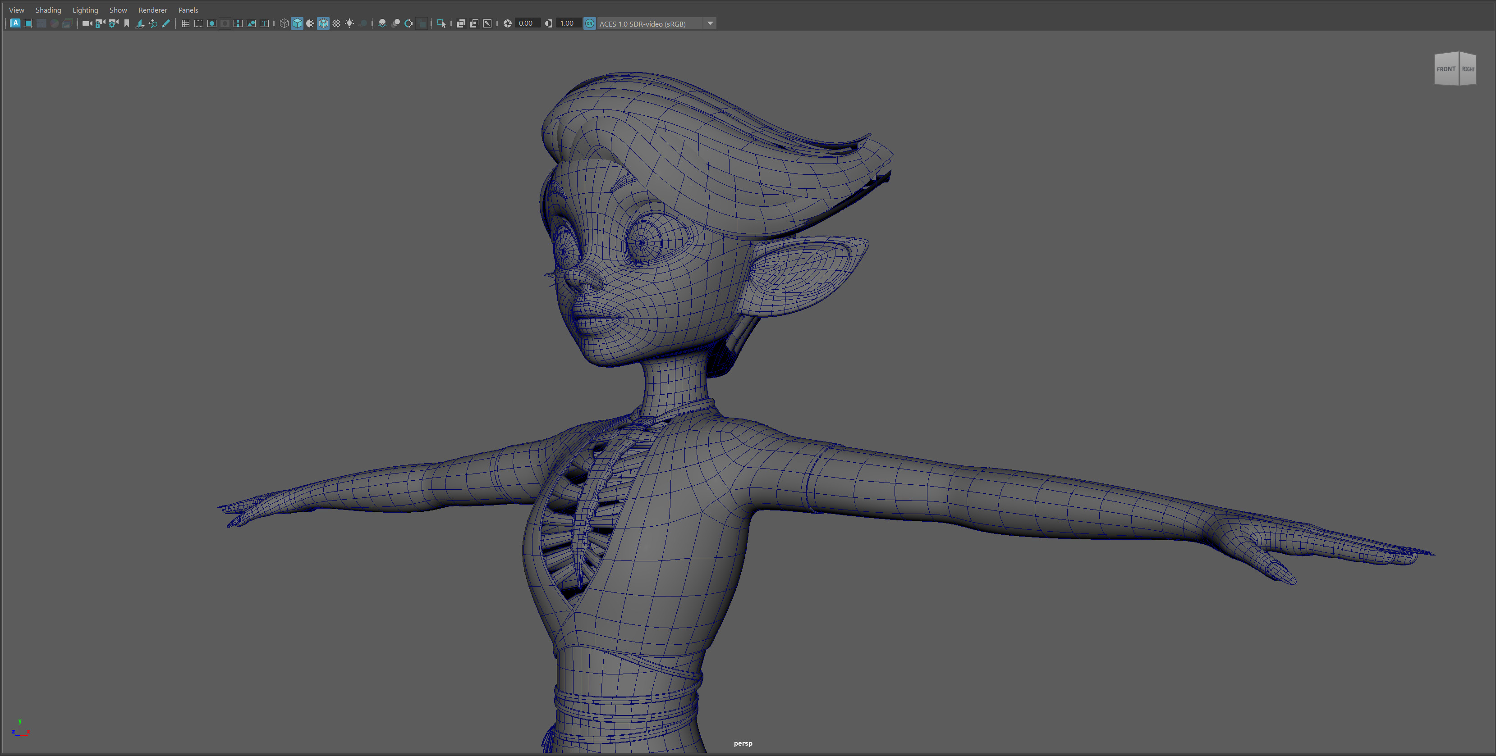The width and height of the screenshot is (1496, 756).
Task: Open the Panels menu
Action: point(188,10)
